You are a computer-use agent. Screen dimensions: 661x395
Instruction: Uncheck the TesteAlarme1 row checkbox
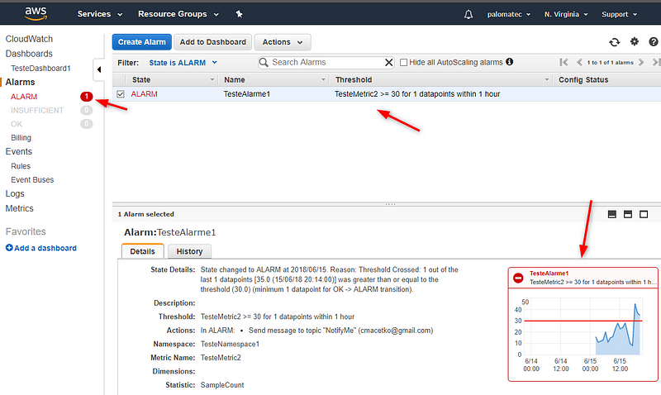click(x=121, y=94)
